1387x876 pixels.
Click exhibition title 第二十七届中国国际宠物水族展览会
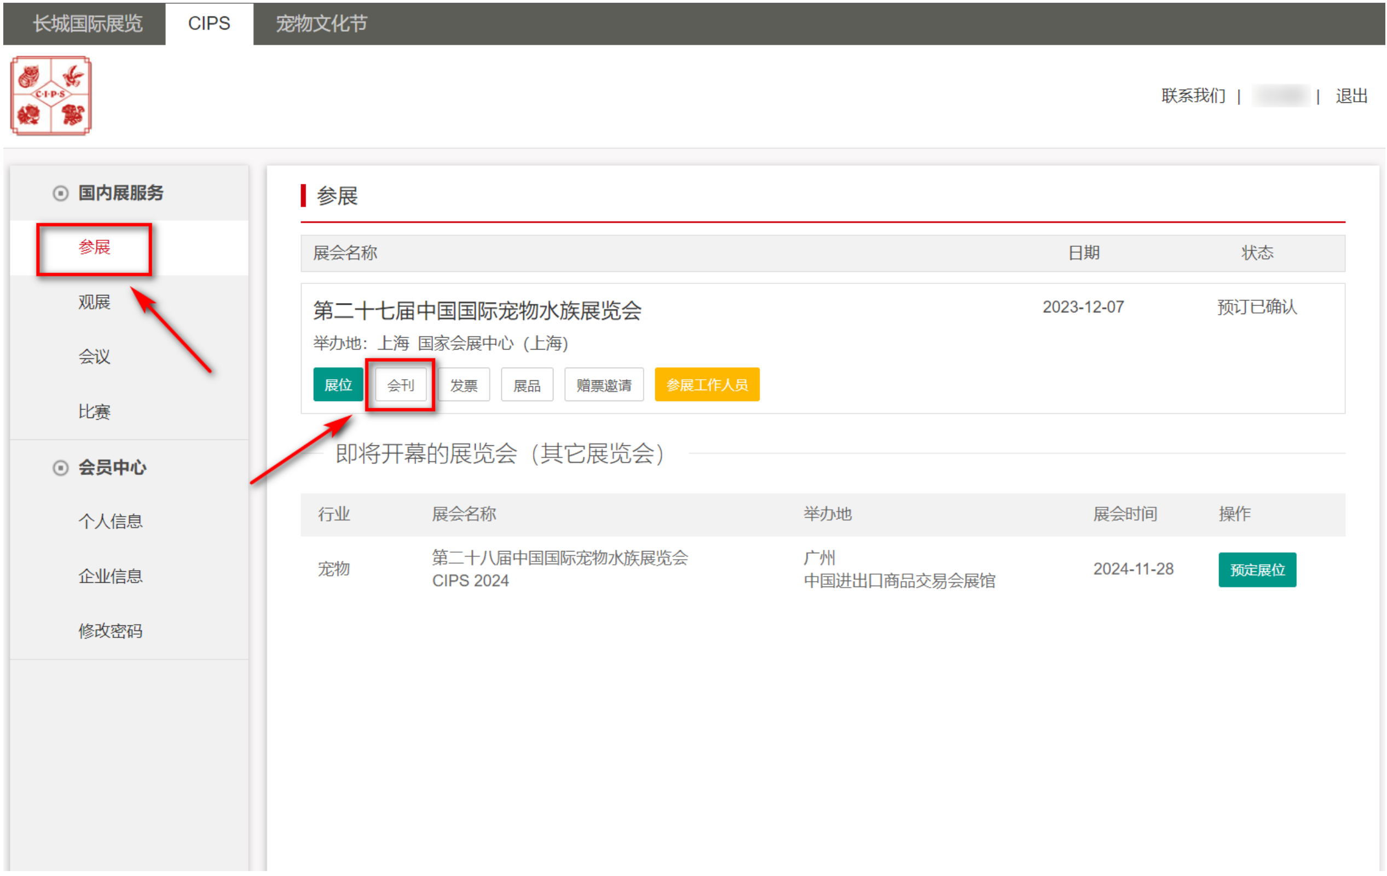tap(477, 311)
